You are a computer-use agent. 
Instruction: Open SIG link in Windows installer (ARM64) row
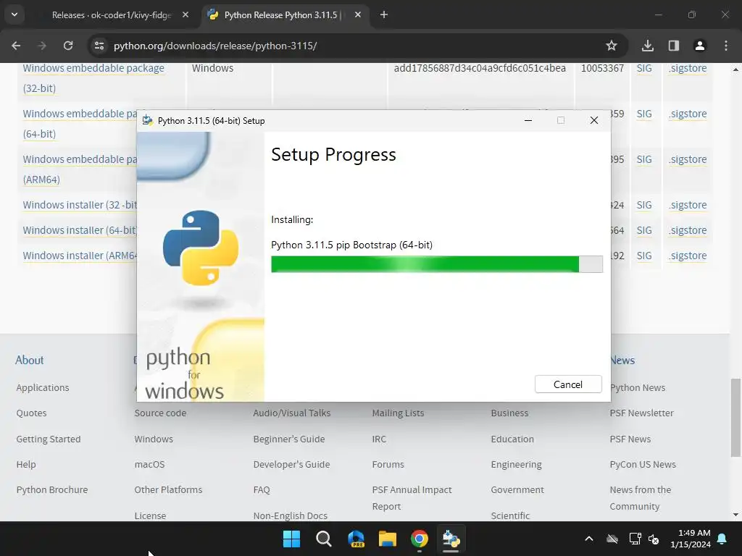[x=644, y=256]
